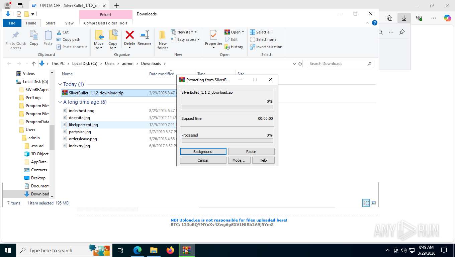The image size is (455, 257).
Task: Select indexhost.png file
Action: point(82,111)
